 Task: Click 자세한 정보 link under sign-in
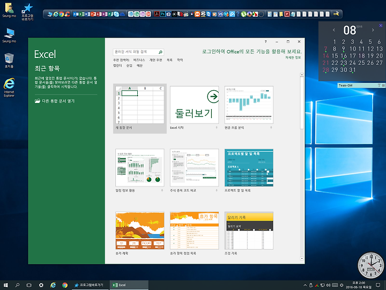(x=293, y=57)
